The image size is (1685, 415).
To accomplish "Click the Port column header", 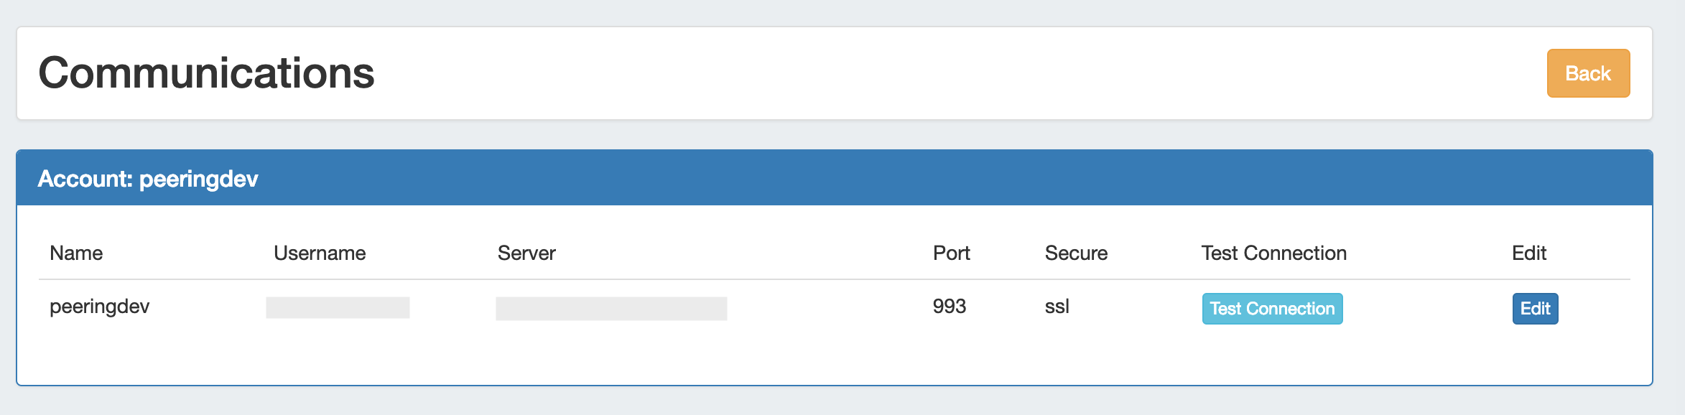I will (x=951, y=253).
